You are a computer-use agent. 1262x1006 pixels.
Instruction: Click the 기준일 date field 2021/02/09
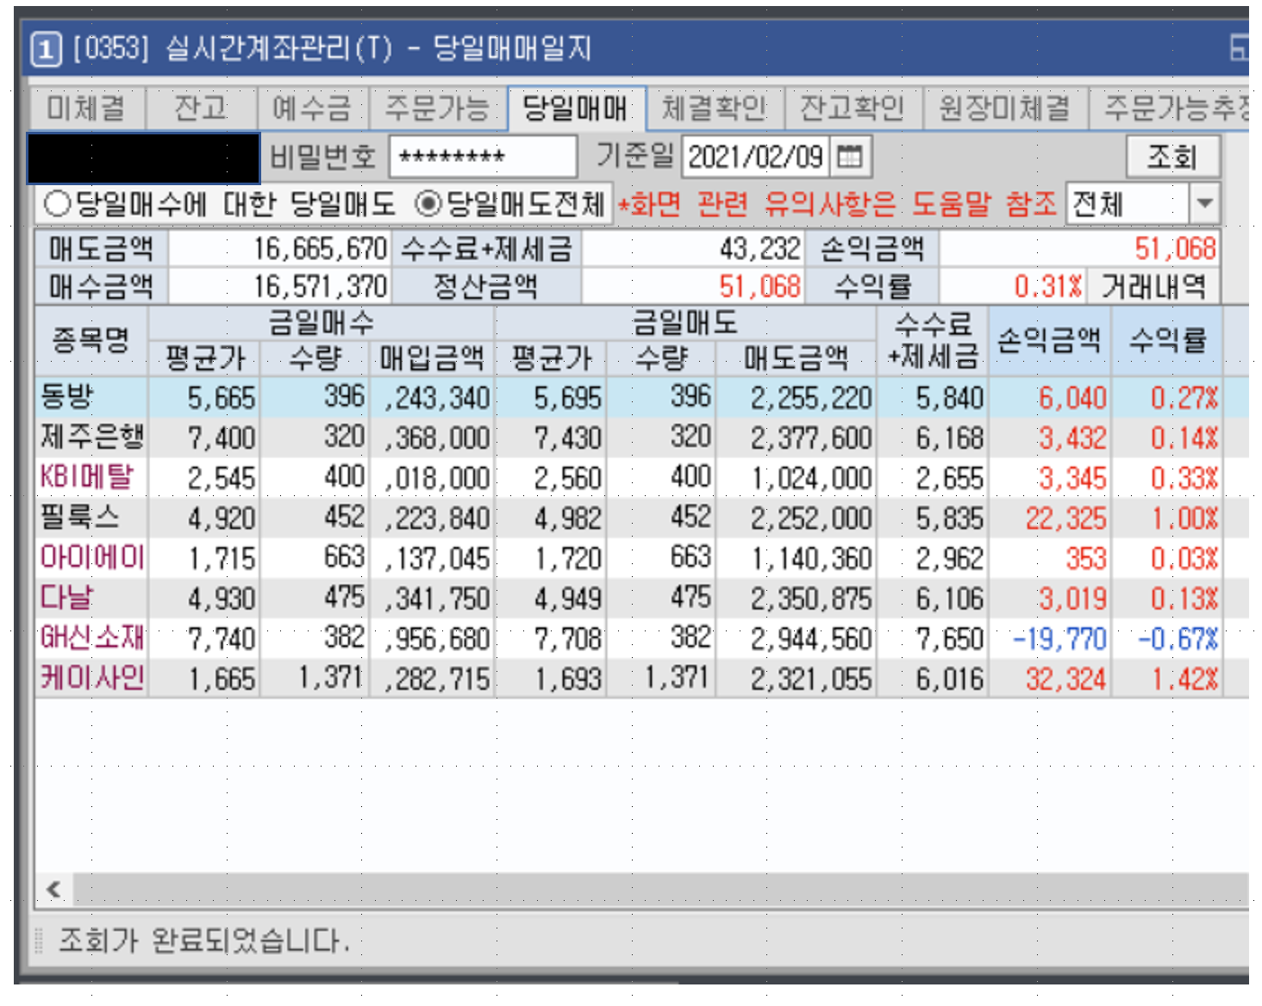pos(756,157)
